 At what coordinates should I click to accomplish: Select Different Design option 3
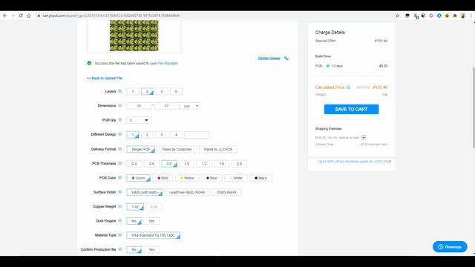(x=162, y=135)
